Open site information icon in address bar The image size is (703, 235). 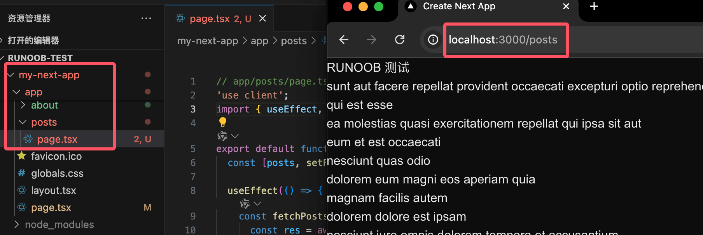[433, 40]
